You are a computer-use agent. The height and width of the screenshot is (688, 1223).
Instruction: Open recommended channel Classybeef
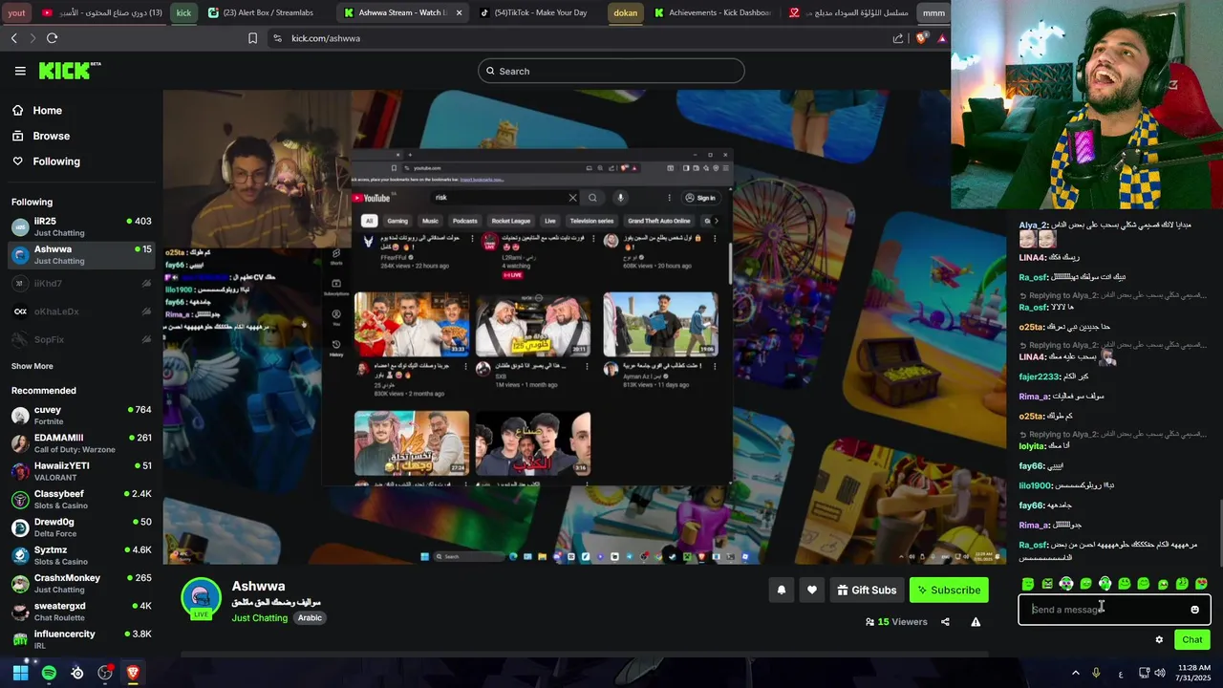[x=81, y=500]
